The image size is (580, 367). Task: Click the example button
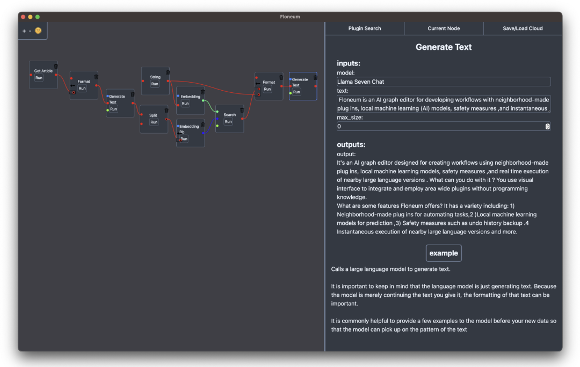[444, 253]
